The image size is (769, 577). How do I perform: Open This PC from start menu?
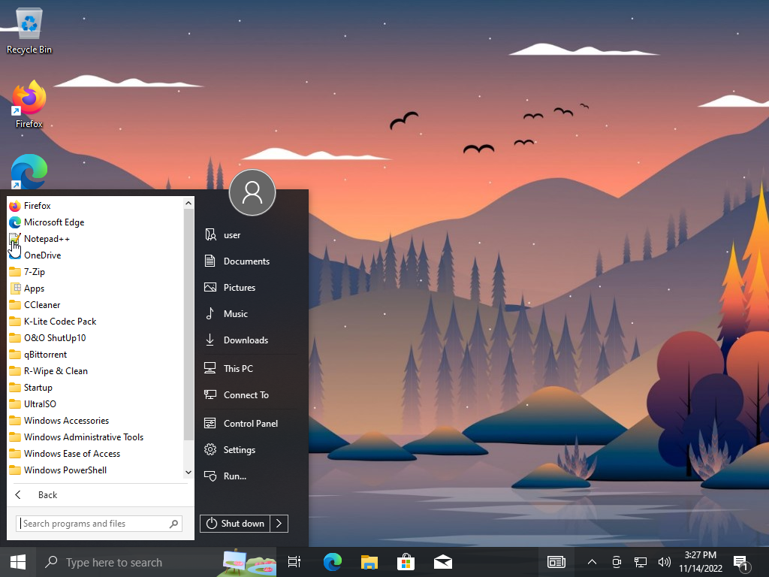250,368
